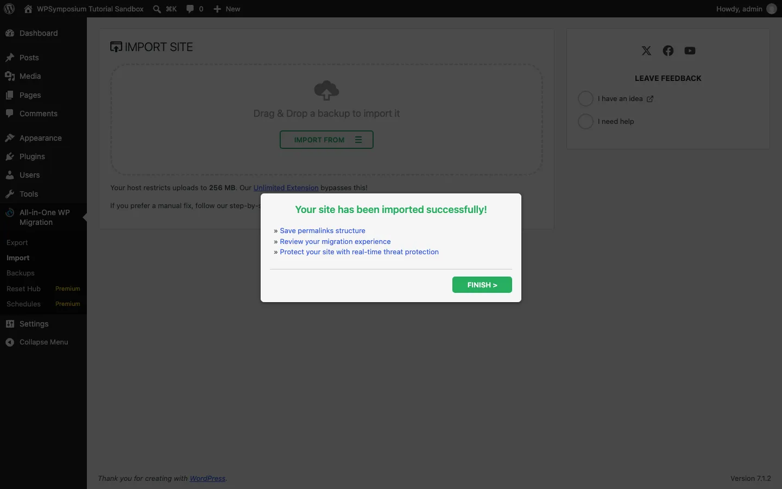Open 'Save permalinks structure' link

tap(323, 231)
